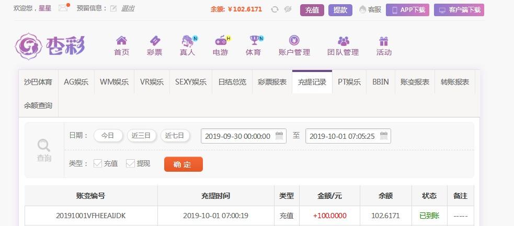
Task: Click the 状态 column header
Action: point(429,196)
